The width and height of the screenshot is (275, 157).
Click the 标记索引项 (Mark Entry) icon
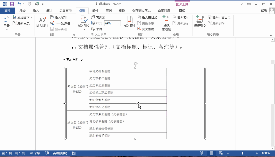(166, 21)
